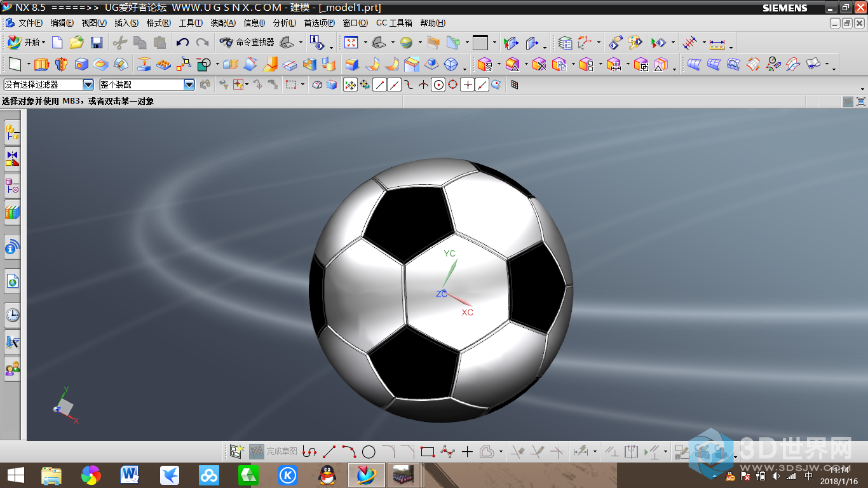Click the Hole feature icon
The width and height of the screenshot is (868, 488).
coord(81,64)
